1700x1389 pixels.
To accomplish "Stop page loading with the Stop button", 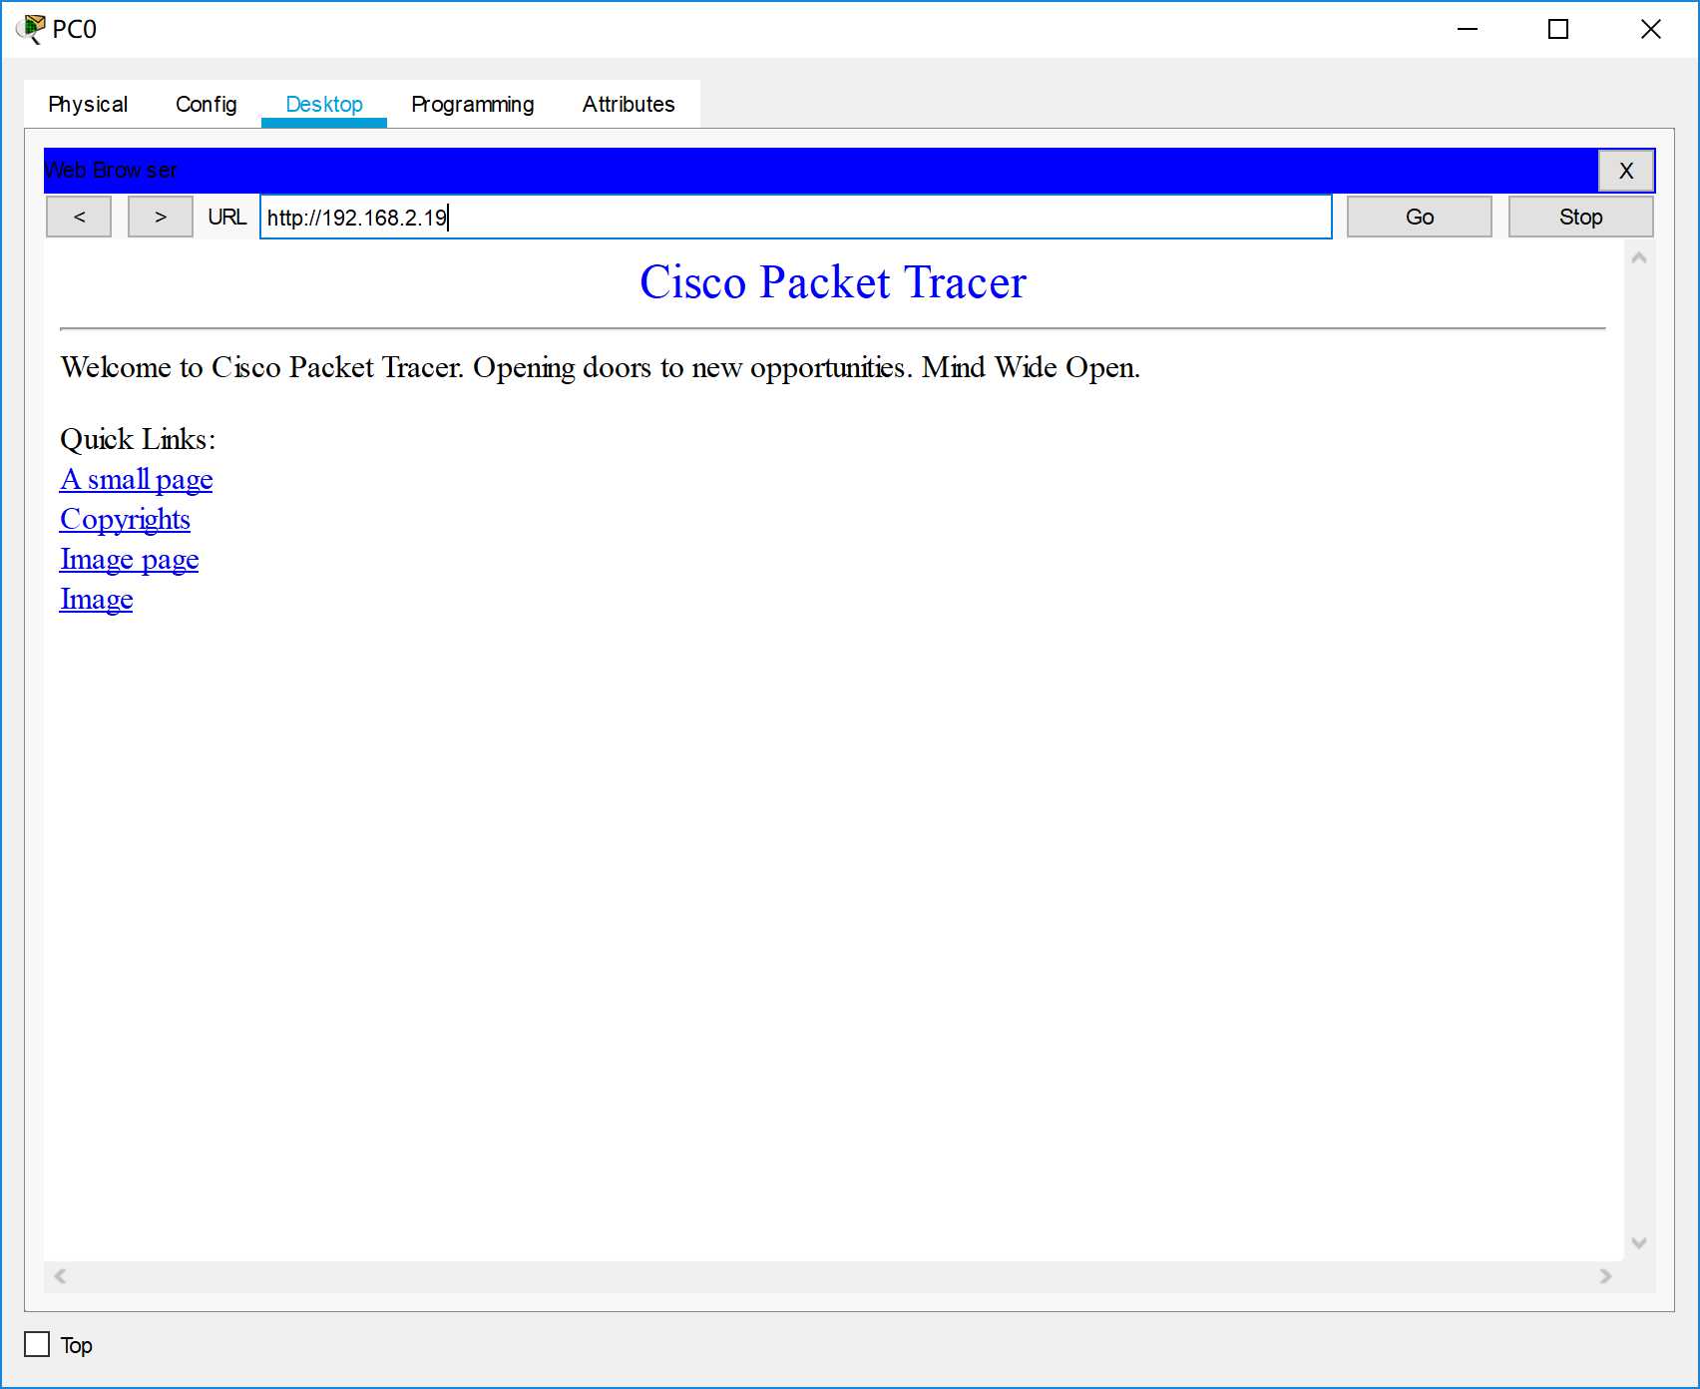I will click(x=1580, y=217).
